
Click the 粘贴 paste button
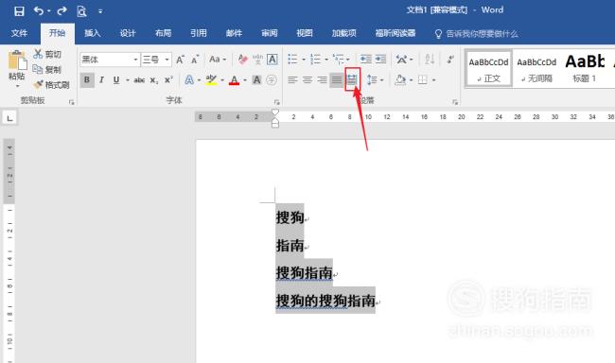tap(17, 65)
